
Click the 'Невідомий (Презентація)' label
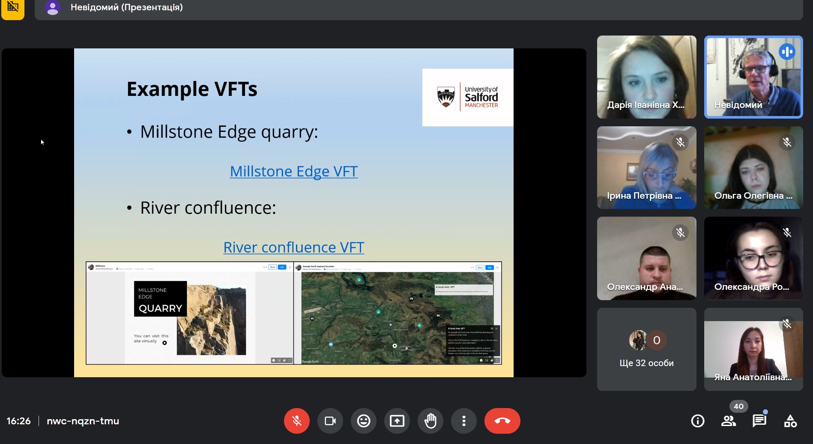tap(127, 7)
